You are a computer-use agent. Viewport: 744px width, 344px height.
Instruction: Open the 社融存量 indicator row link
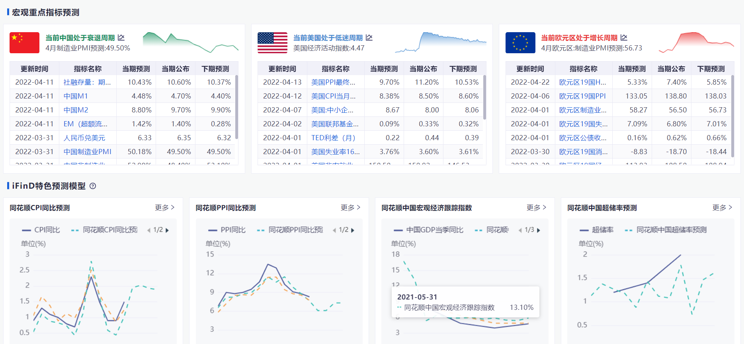[87, 82]
